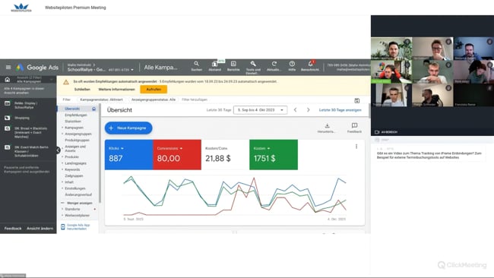
Task: Click Letzte 30 Tage anzeigen link
Action: (x=340, y=110)
